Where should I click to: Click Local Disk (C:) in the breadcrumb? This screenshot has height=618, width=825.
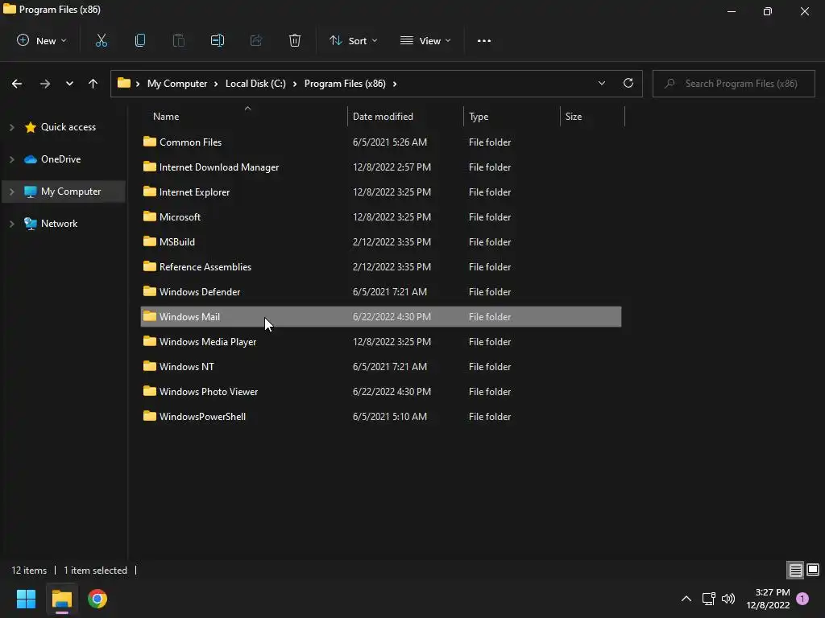(x=255, y=84)
